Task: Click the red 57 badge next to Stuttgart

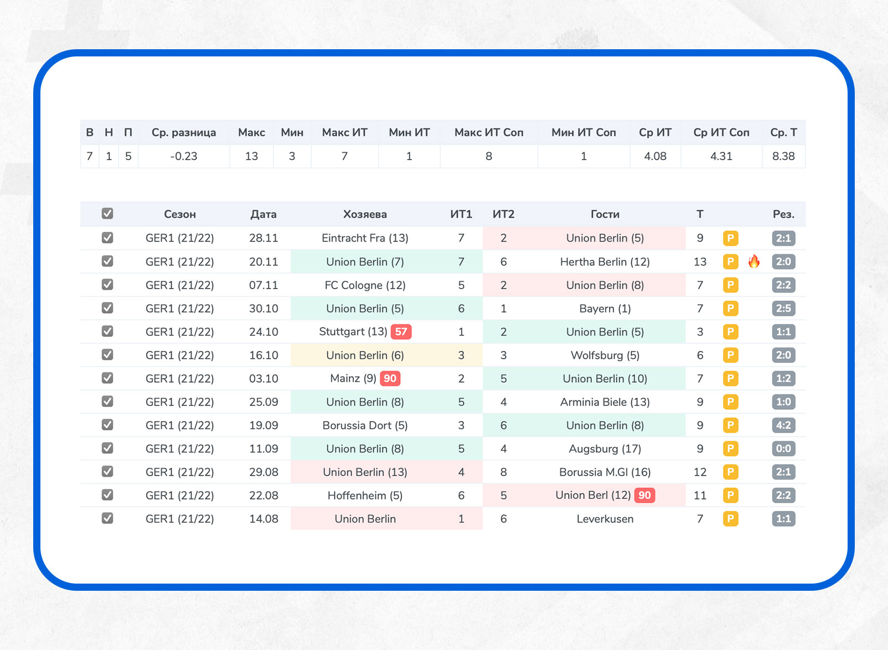Action: pos(401,332)
